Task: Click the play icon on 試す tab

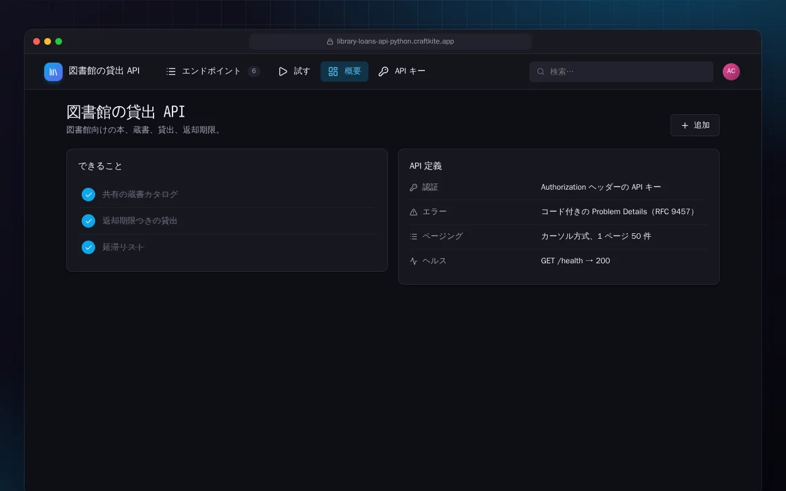Action: point(283,71)
